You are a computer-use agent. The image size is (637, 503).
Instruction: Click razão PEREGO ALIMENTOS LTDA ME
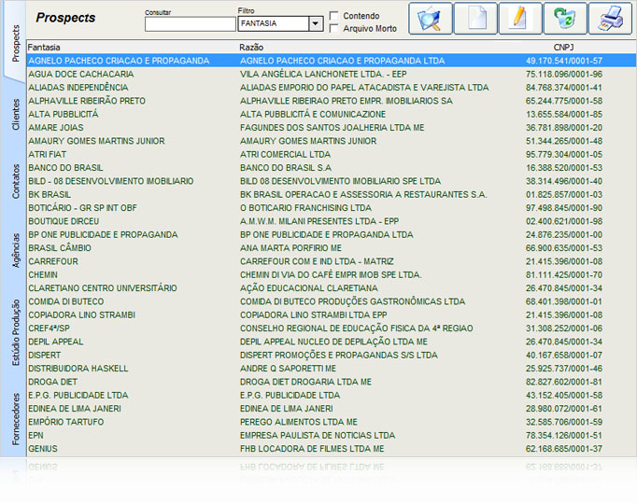(299, 423)
